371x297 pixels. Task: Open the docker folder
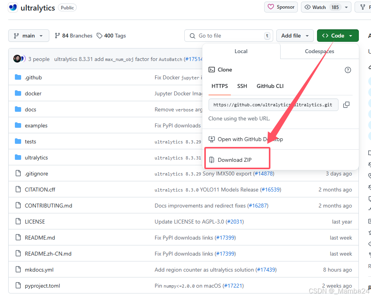click(33, 93)
